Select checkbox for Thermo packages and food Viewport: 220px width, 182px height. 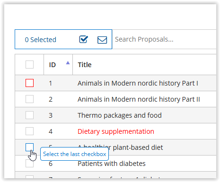coord(29,115)
